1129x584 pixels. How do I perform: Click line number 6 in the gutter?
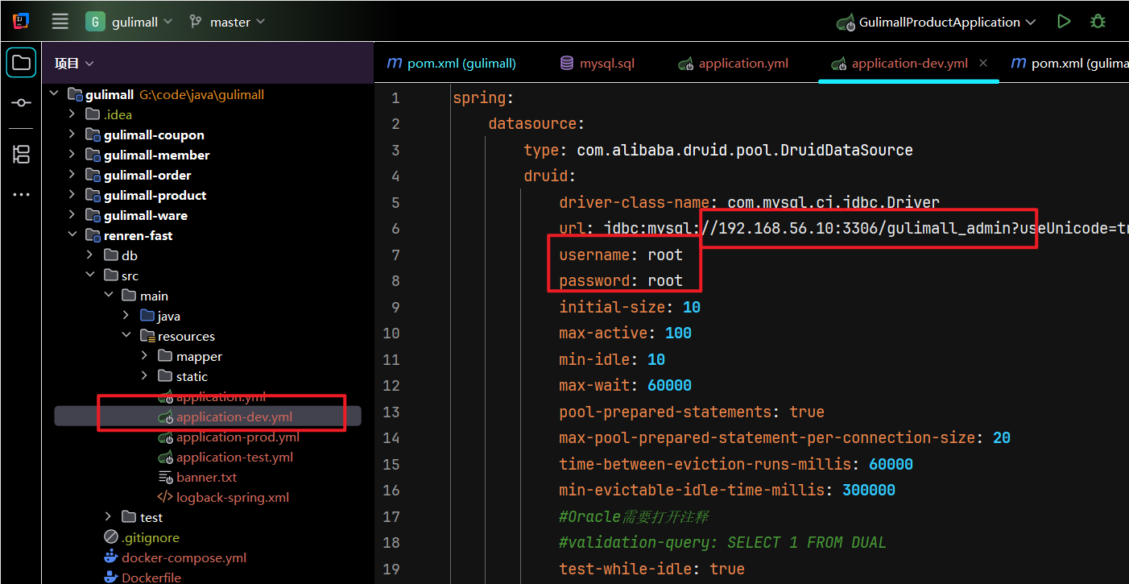395,229
